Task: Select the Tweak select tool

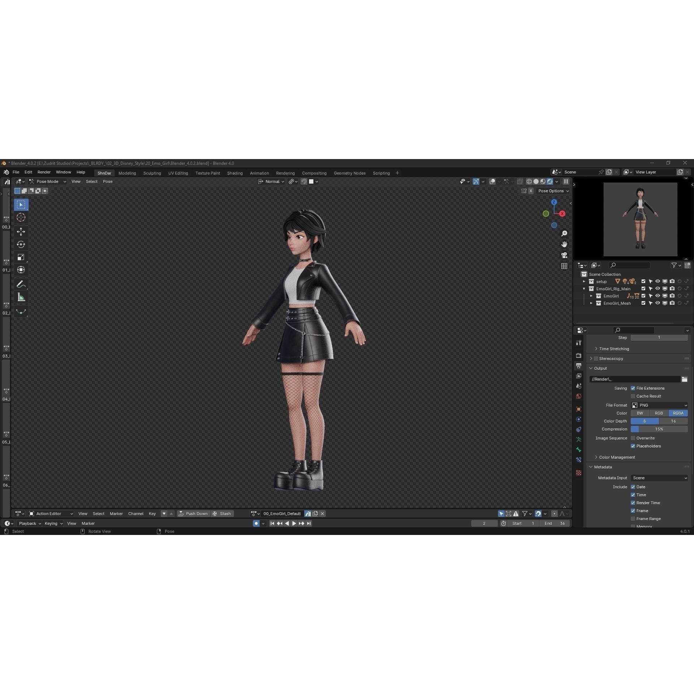Action: click(x=21, y=205)
